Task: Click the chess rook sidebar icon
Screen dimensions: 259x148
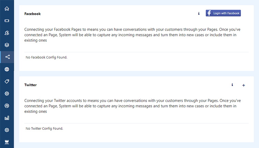Action: [x=7, y=142]
